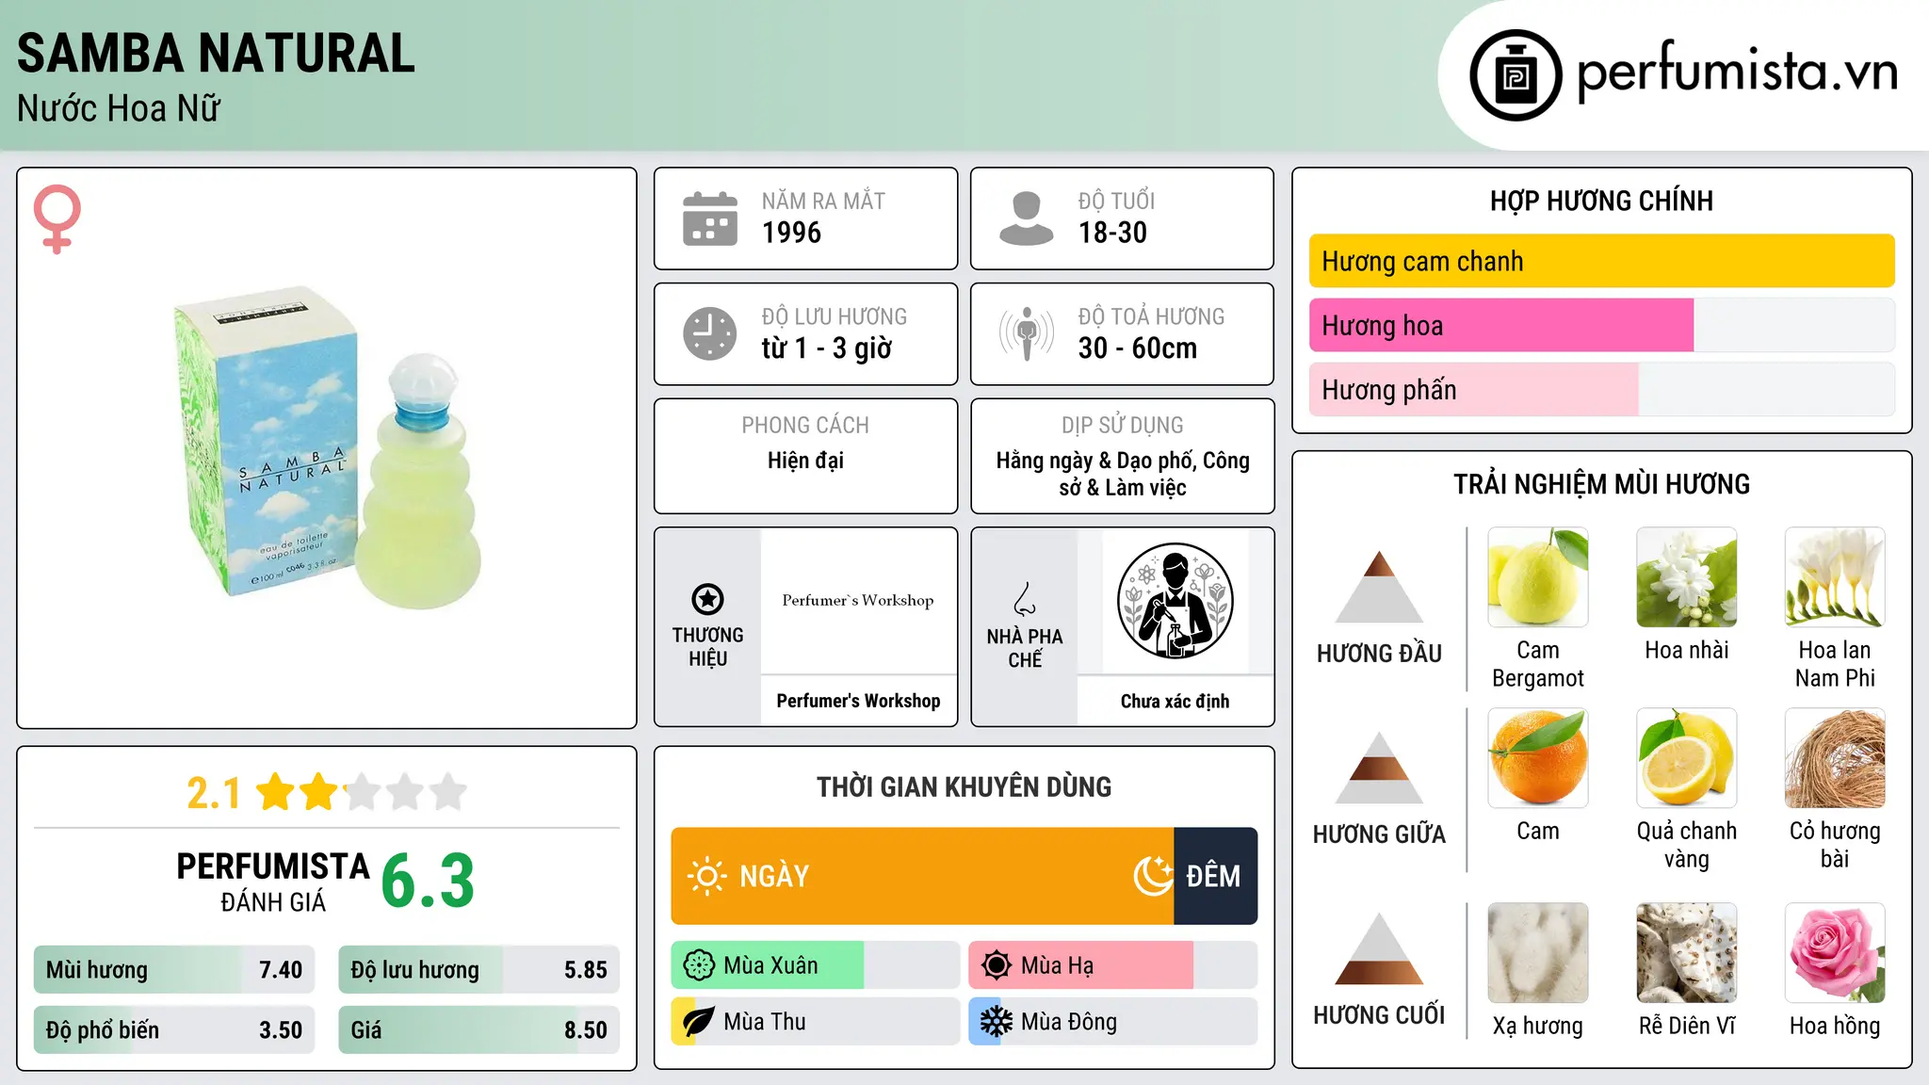Click the star badge icon above Thương hiệu
This screenshot has height=1085, width=1929.
coord(707,599)
